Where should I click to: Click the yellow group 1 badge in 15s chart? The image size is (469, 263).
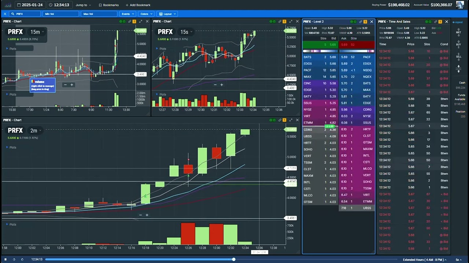pos(284,22)
